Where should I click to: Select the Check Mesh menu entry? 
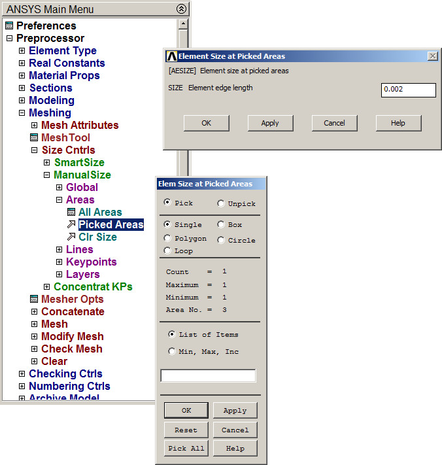click(71, 349)
